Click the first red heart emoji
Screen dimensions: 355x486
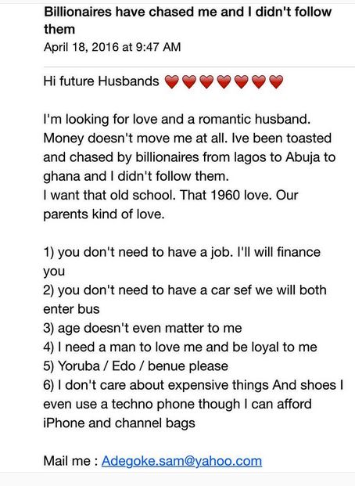click(171, 82)
